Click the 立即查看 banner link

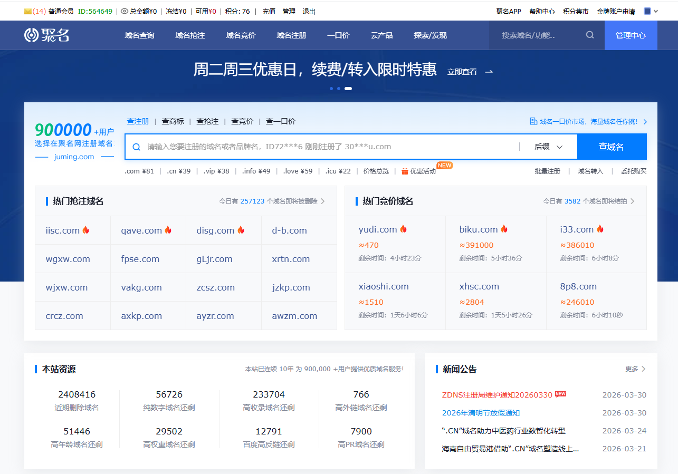(462, 72)
